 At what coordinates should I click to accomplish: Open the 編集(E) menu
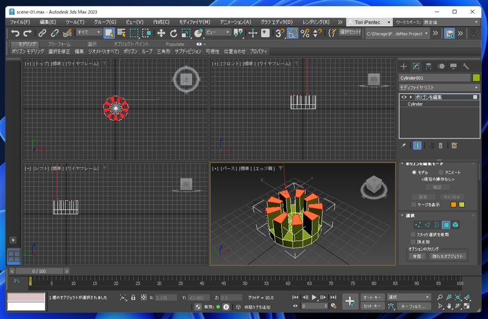click(x=48, y=22)
